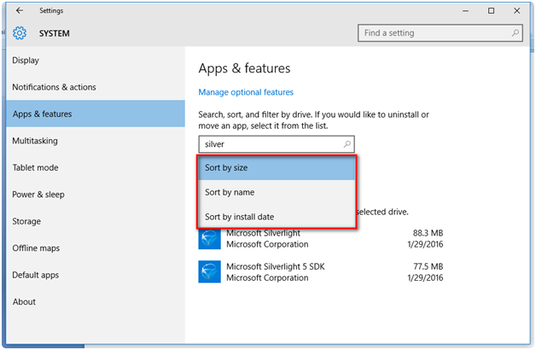The image size is (536, 350).
Task: Click the Microsoft Silverlight 5 SDK icon
Action: 210,272
